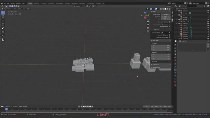This screenshot has height=118, width=210.
Task: Open the Modifiers wrench tab icon
Action: point(175,67)
